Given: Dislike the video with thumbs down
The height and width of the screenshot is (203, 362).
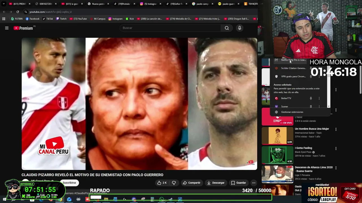Looking at the screenshot, I should [174, 183].
